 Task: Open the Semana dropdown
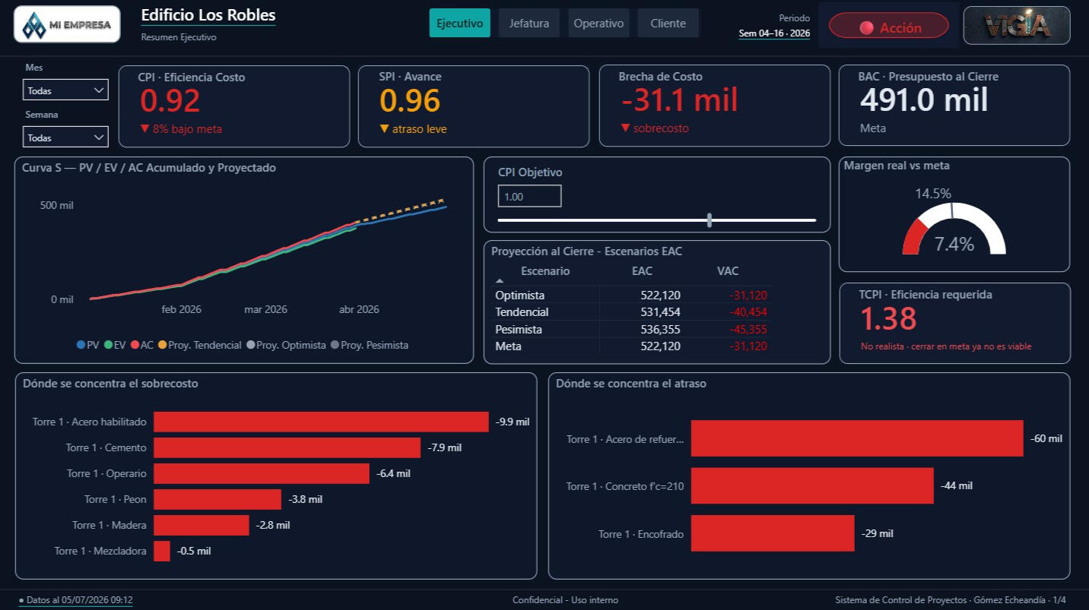point(65,137)
